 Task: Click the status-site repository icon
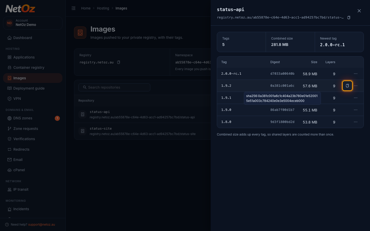click(x=82, y=131)
